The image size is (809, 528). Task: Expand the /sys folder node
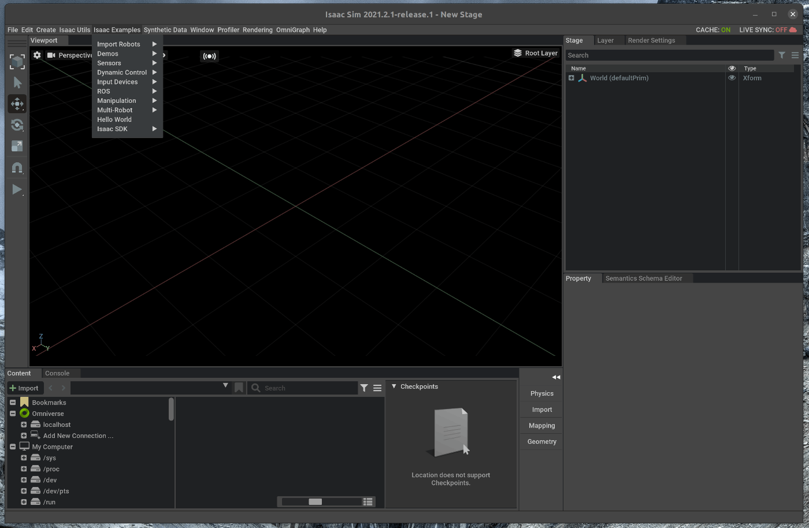[24, 458]
